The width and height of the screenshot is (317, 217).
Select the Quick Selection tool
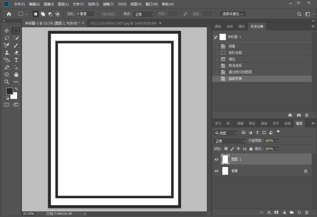16,38
